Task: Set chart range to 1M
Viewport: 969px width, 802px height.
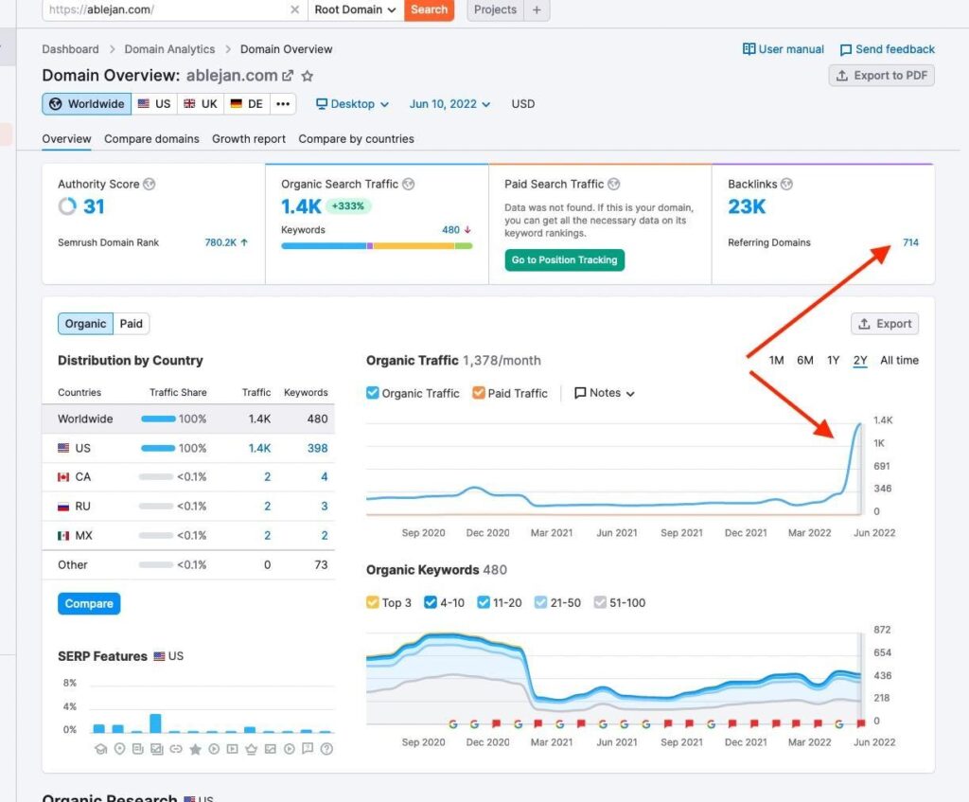Action: pos(776,360)
